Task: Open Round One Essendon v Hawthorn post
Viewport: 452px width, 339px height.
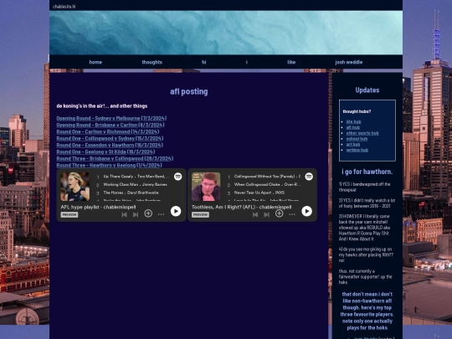Action: (x=110, y=145)
